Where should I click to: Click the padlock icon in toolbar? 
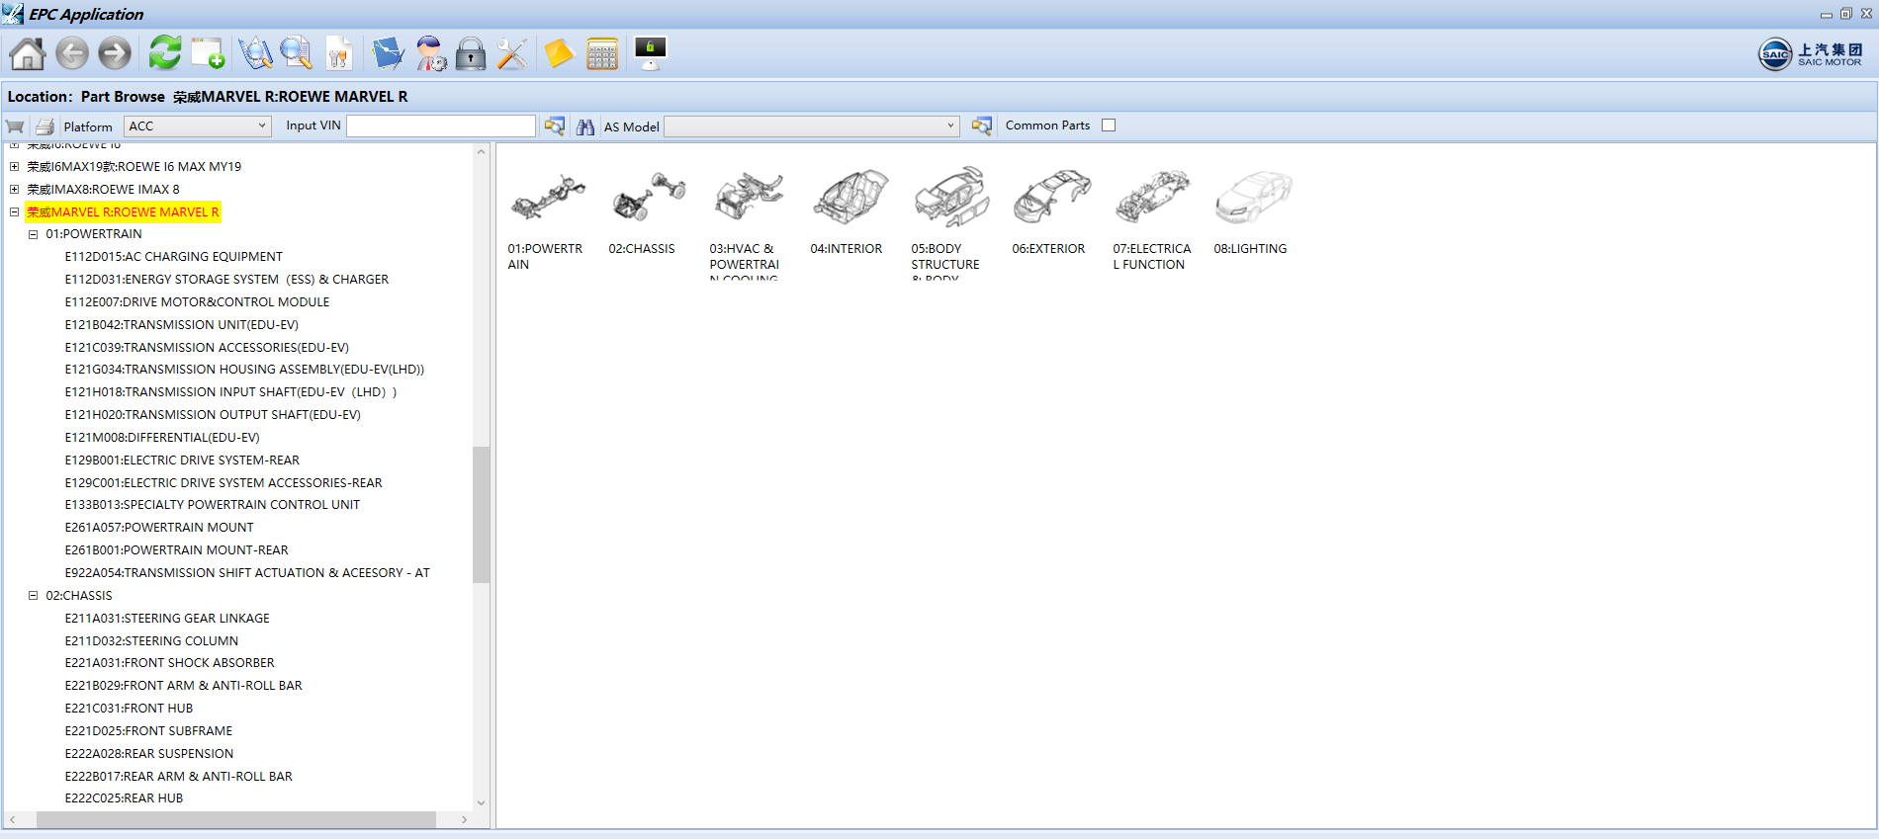[x=471, y=53]
